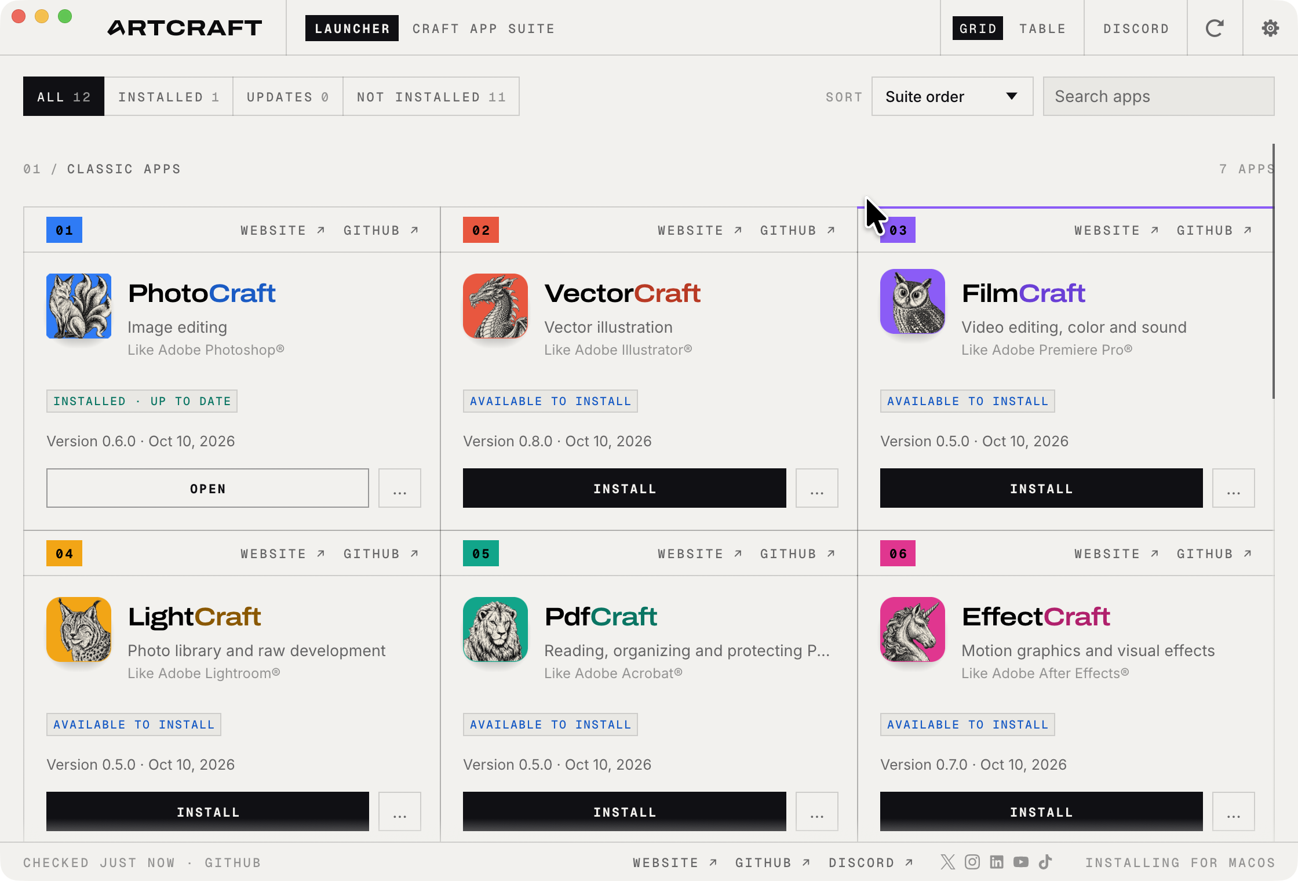Open LightCraft's more options (...) menu
This screenshot has height=881, width=1298.
(400, 811)
